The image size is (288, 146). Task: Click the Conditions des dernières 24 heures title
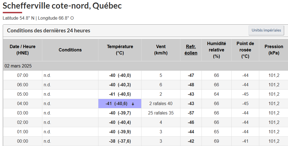49,30
